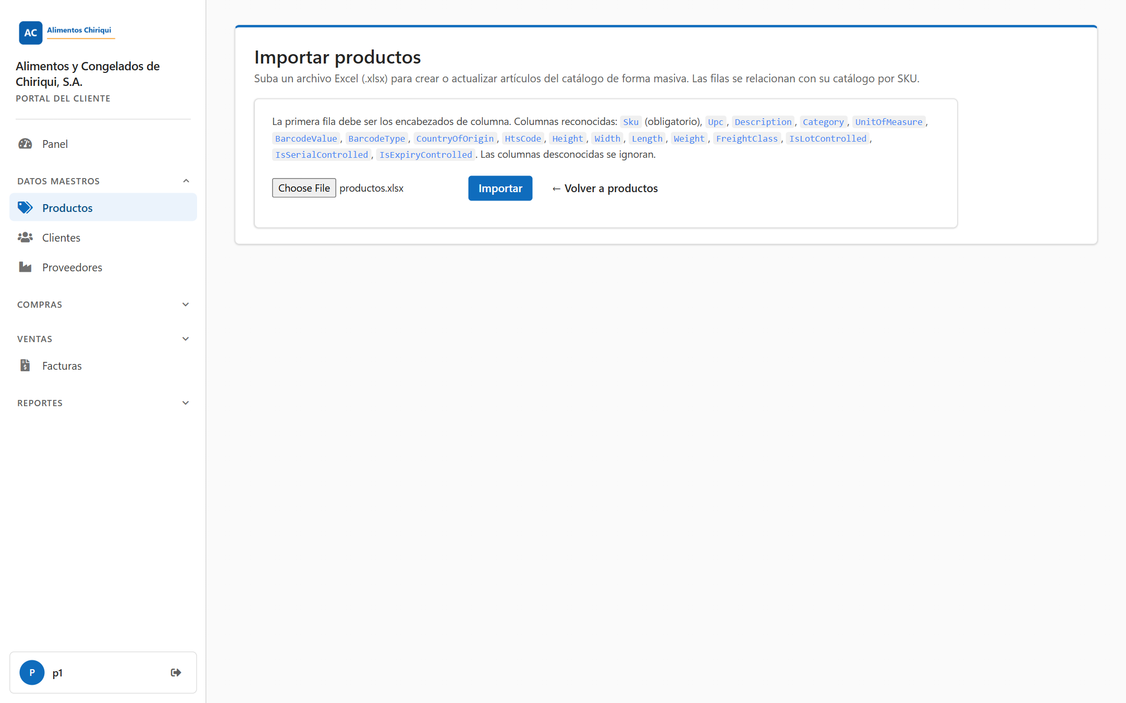
Task: Click the Panel dashboard gauge icon
Action: point(25,144)
